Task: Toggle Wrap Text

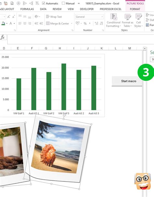Action: (54, 17)
